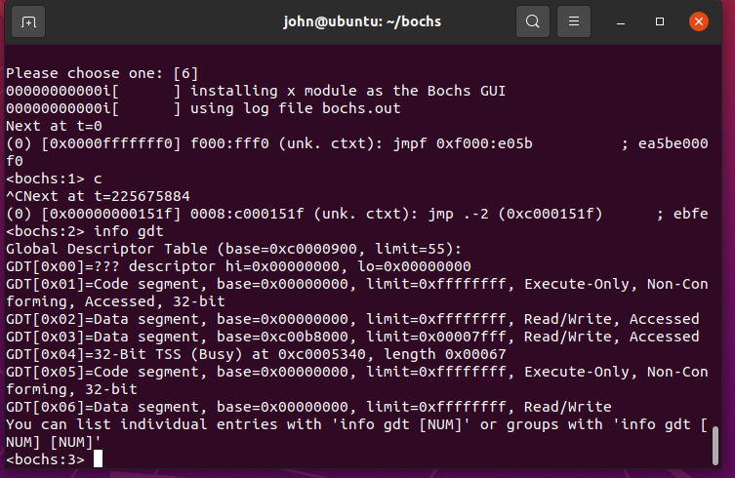Click the GDT[0x06] Data segment entry
The width and height of the screenshot is (735, 478).
308,406
